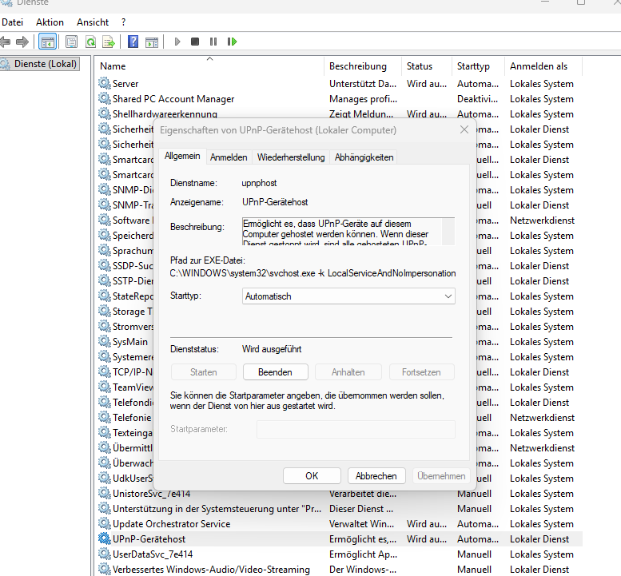Click the svchost.exe path text
Screen dimensions: 621x576
pos(312,273)
